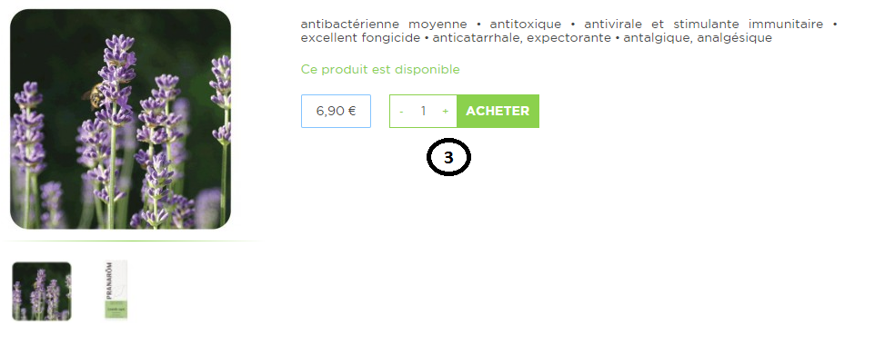Click the green divider line under photo
Viewport: 885px width, 354px height.
[x=133, y=241]
